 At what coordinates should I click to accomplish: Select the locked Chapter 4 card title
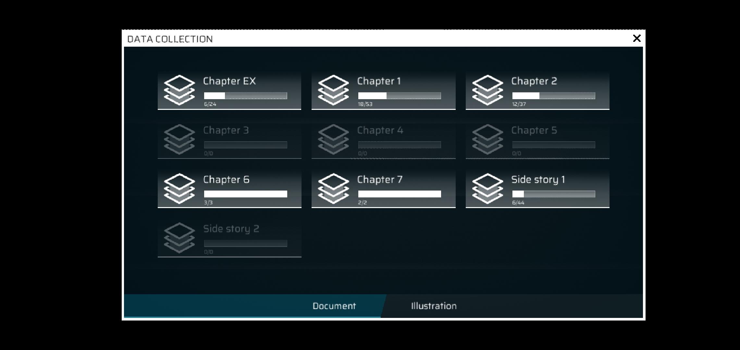click(380, 130)
